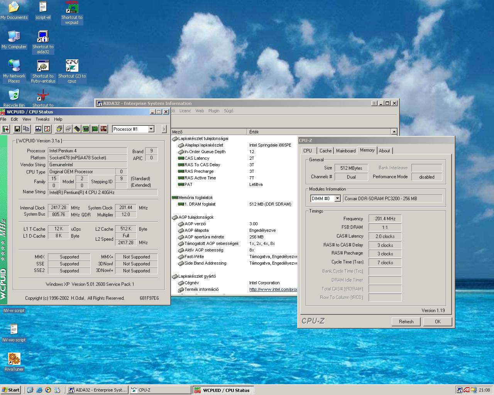Open the Web menu in AIDA32
Viewport: 494px width, 395px height.
[200, 111]
